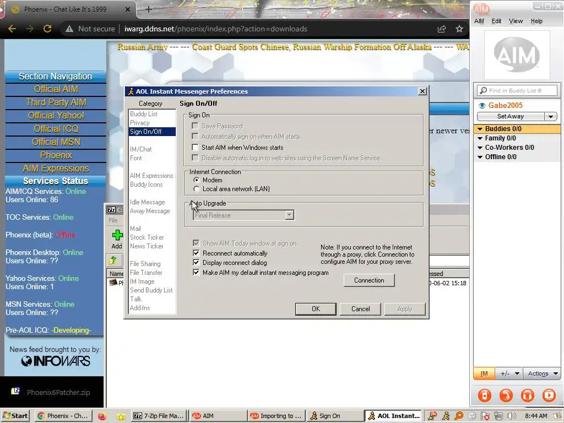
Task: Toggle Automatically sign on when AIM starts
Action: 196,137
